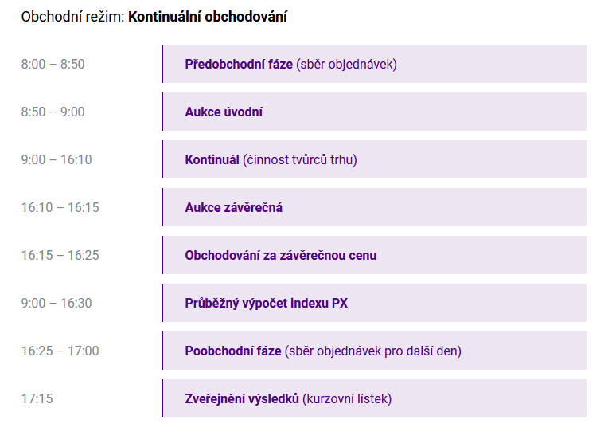This screenshot has height=431, width=608.
Task: Open Obchodování za závěrečnou cenu row
Action: [x=374, y=255]
